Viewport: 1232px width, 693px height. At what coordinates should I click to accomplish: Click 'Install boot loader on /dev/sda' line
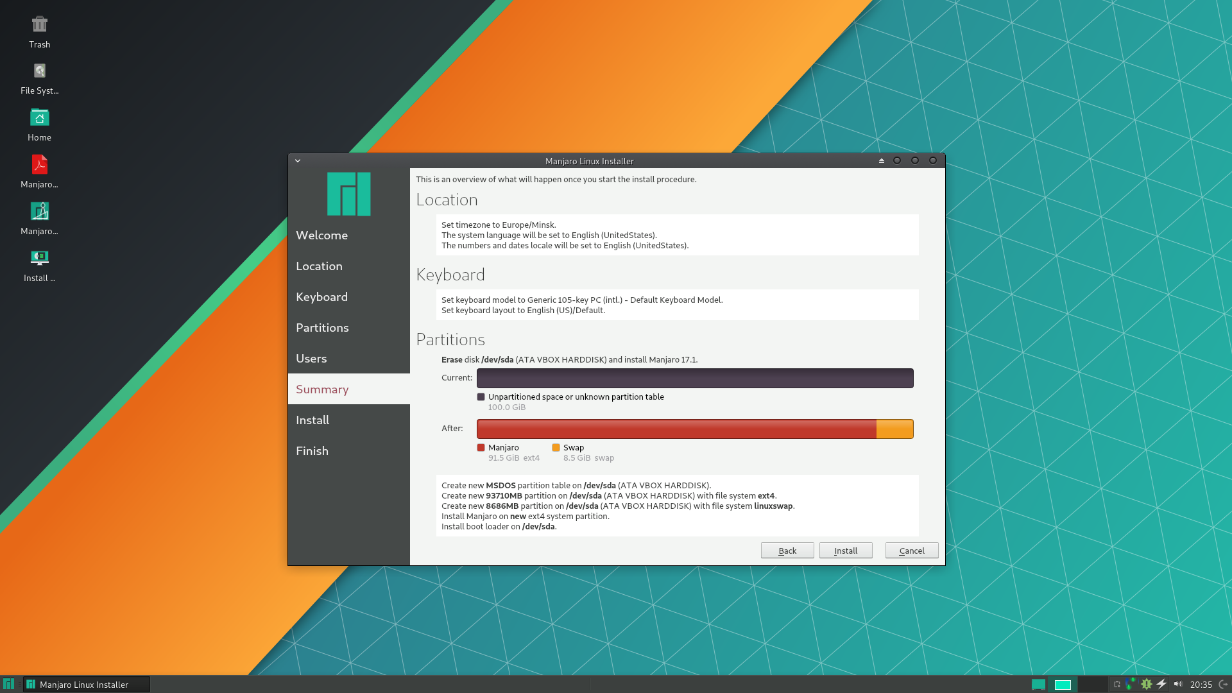tap(499, 527)
